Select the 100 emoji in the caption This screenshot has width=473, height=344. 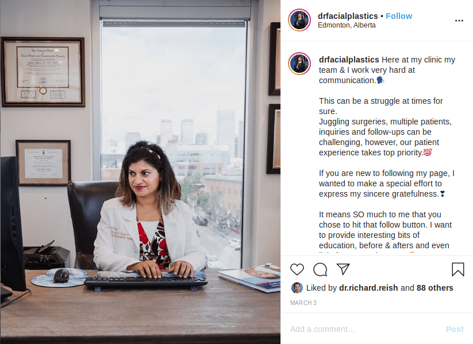click(x=428, y=153)
